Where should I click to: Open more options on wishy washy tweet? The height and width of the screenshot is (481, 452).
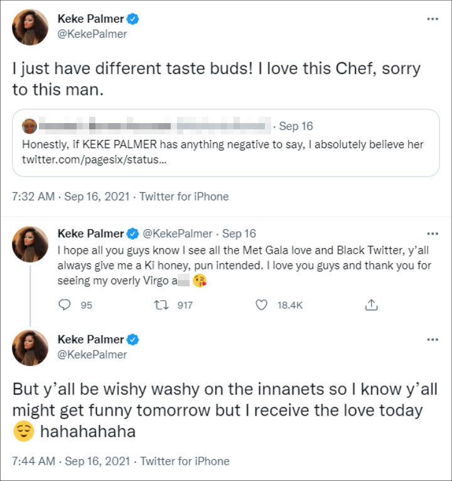click(x=433, y=340)
